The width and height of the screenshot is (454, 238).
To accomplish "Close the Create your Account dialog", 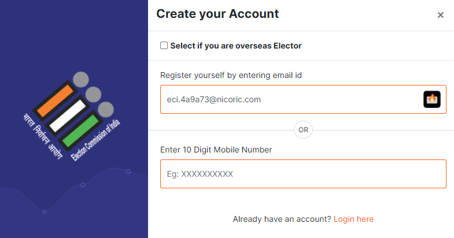I will click(441, 15).
